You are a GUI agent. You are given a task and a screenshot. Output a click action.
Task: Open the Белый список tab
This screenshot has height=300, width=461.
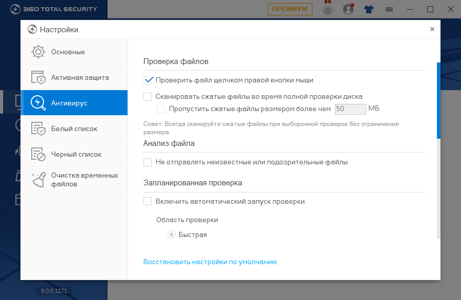(x=74, y=128)
